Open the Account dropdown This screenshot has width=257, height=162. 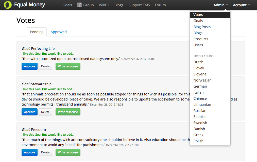coord(241,5)
